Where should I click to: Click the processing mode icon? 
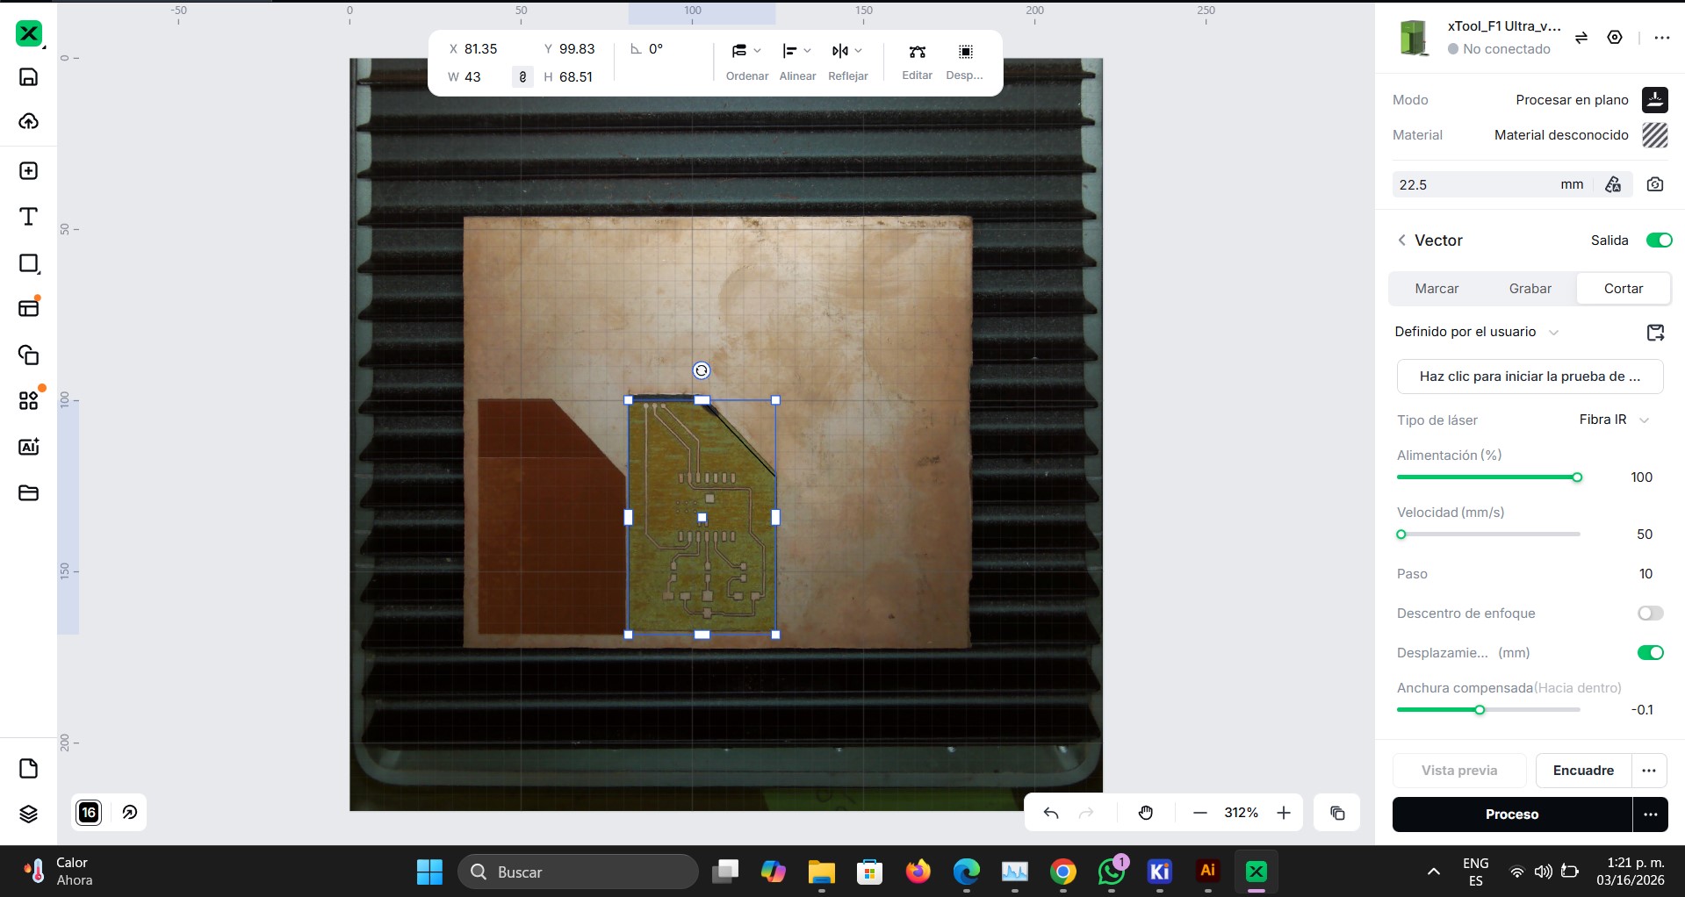pyautogui.click(x=1655, y=100)
